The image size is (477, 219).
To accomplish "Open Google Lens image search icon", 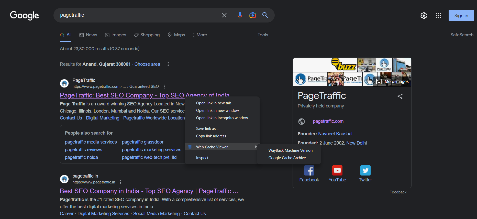I will [252, 15].
